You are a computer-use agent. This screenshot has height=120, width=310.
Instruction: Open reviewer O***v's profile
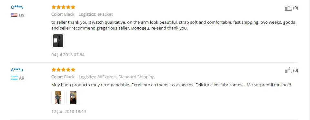[17, 7]
